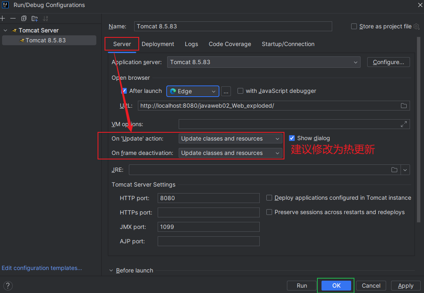Browse for a JRE using the folder icon

point(394,170)
